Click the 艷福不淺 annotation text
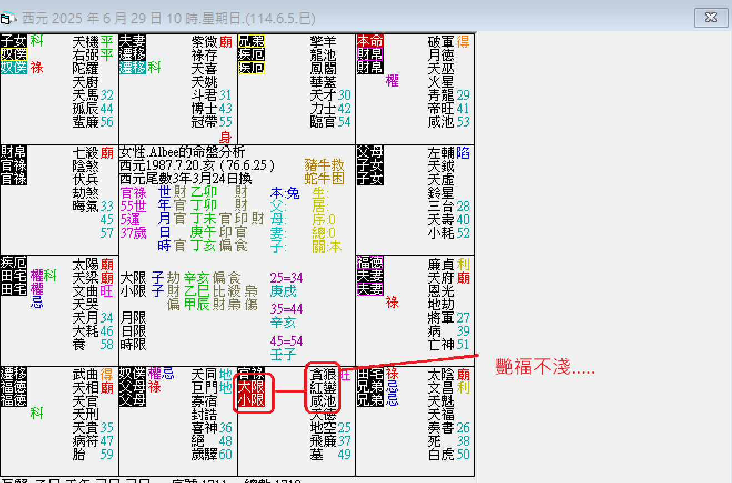Viewport: 732px width, 483px height. 543,369
